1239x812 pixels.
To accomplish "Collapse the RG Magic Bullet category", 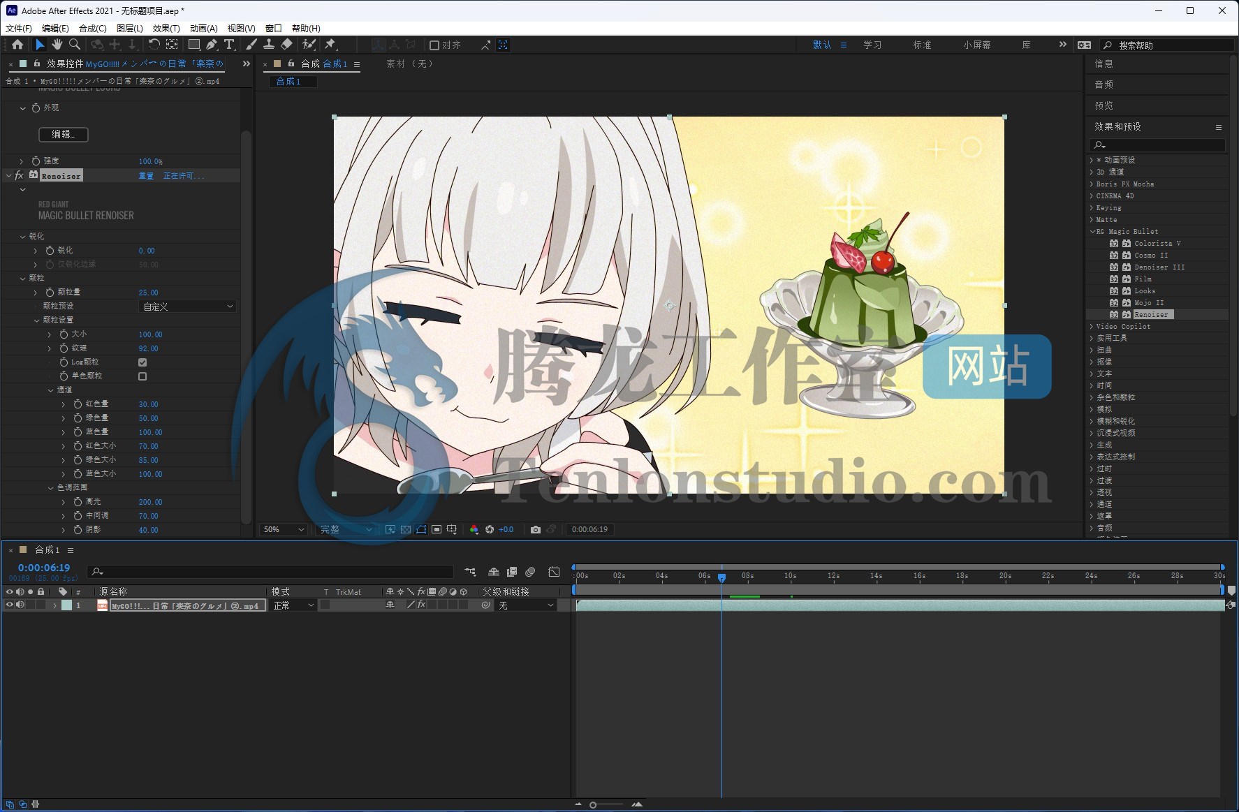I will point(1092,232).
